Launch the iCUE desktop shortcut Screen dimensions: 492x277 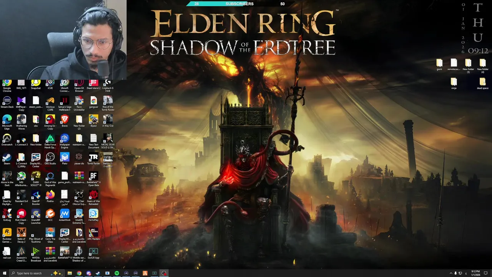(50, 85)
